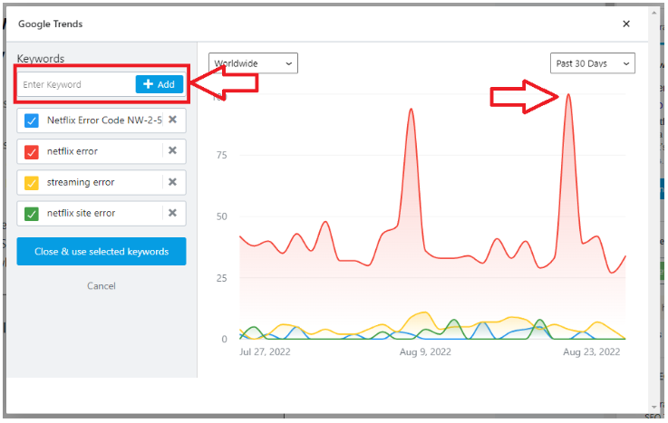Click the Jul 27, 2022 axis label
The height and width of the screenshot is (423, 668).
click(265, 351)
